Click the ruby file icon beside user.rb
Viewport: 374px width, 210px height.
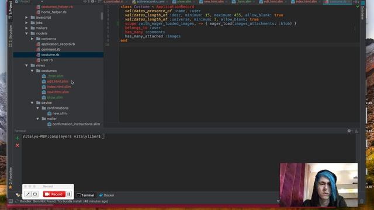38,60
